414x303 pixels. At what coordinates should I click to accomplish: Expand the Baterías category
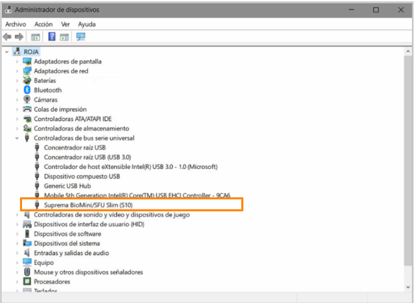17,80
